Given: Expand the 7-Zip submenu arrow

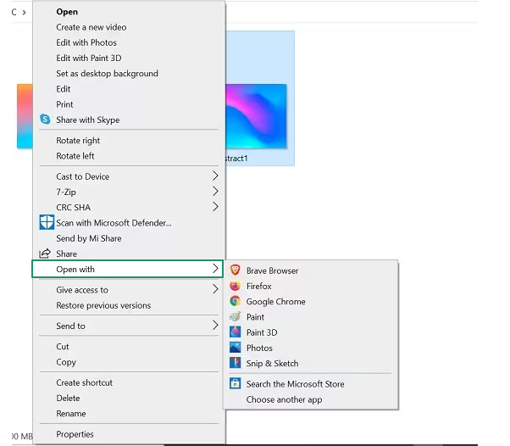Looking at the screenshot, I should click(215, 191).
